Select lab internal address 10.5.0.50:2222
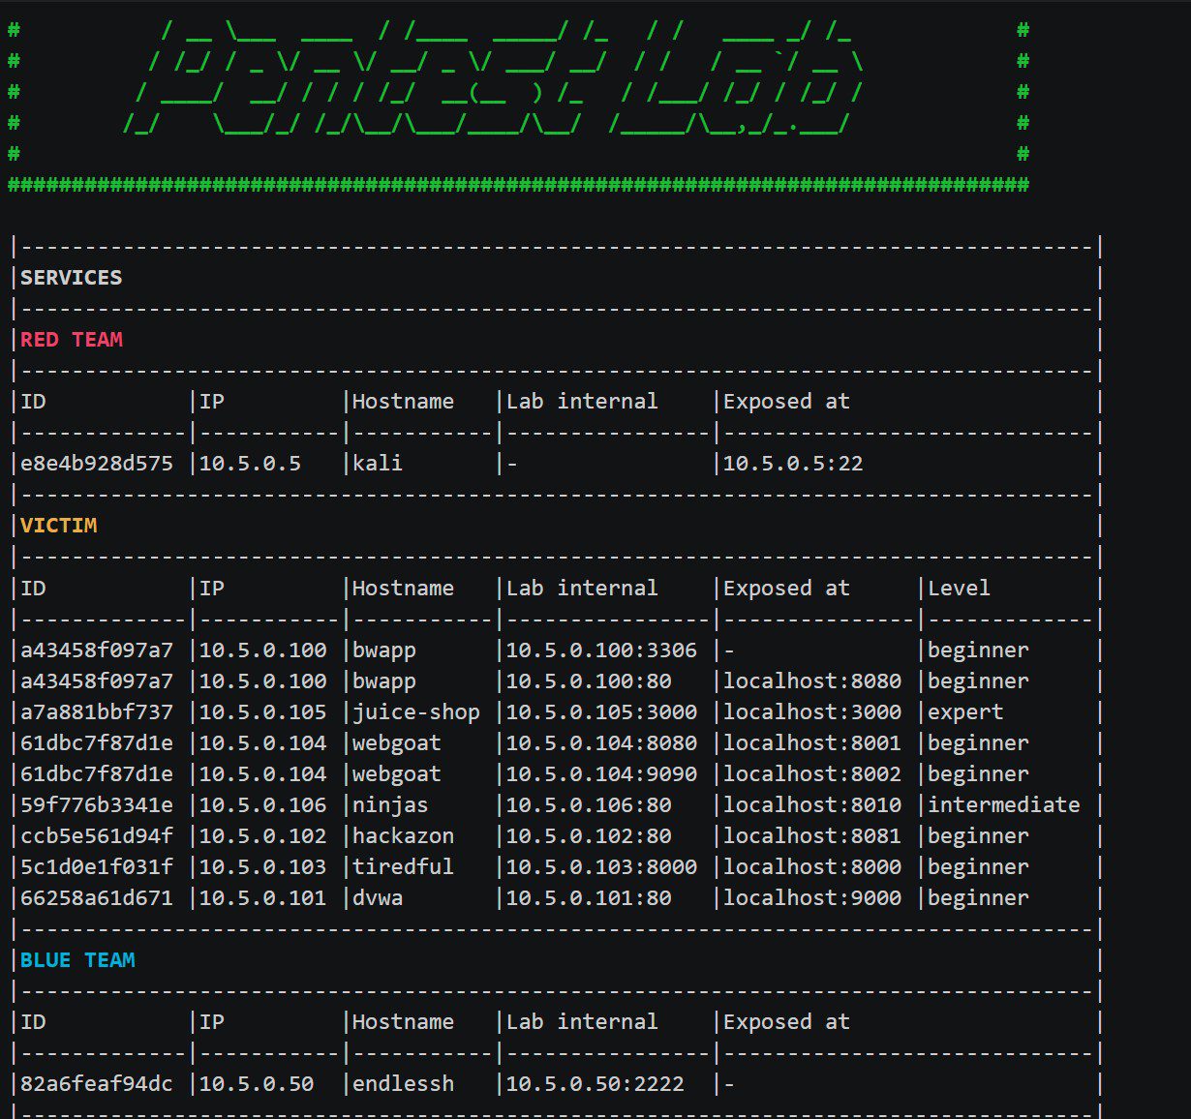This screenshot has height=1119, width=1191. click(x=595, y=1084)
